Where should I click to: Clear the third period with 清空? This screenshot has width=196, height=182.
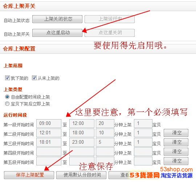176,142
